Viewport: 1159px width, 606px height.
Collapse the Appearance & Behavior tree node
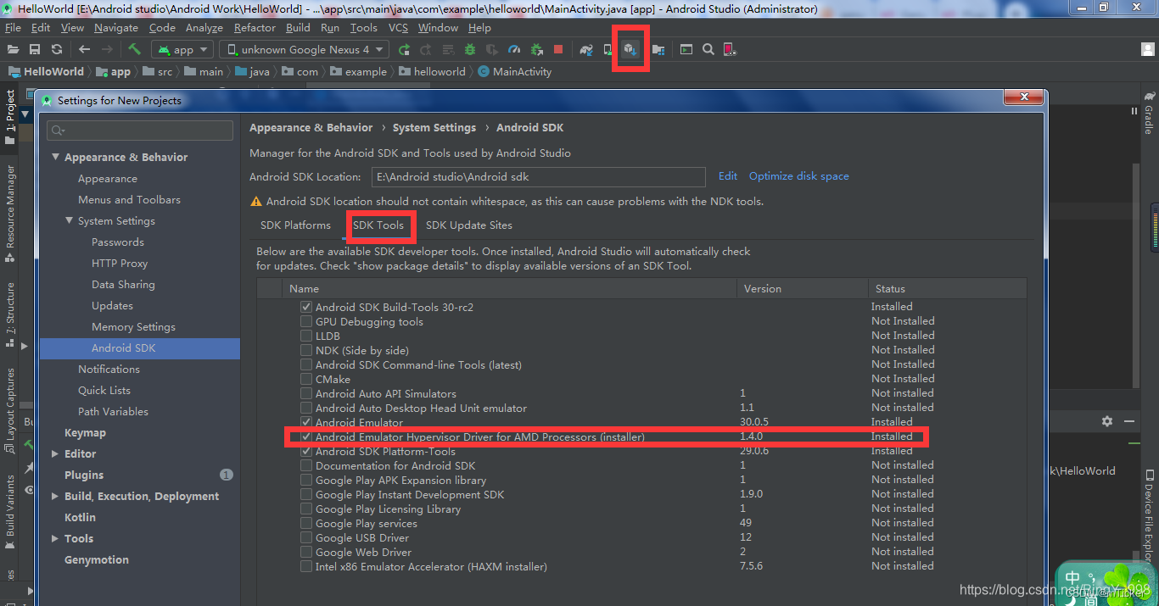(55, 157)
